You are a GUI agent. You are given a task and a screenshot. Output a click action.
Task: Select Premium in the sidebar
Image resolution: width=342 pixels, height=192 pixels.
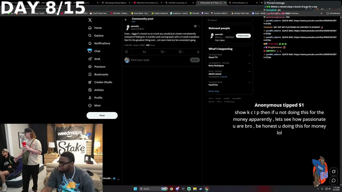(x=96, y=67)
